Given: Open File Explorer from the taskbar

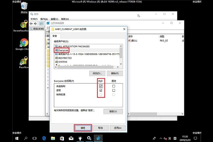Looking at the screenshot, I should 53,138.
